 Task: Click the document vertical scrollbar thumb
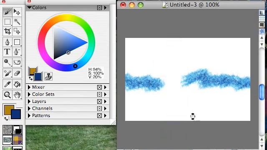(x=262, y=92)
